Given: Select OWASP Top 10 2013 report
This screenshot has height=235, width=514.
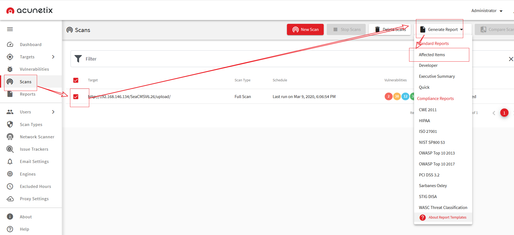Looking at the screenshot, I should (x=437, y=153).
